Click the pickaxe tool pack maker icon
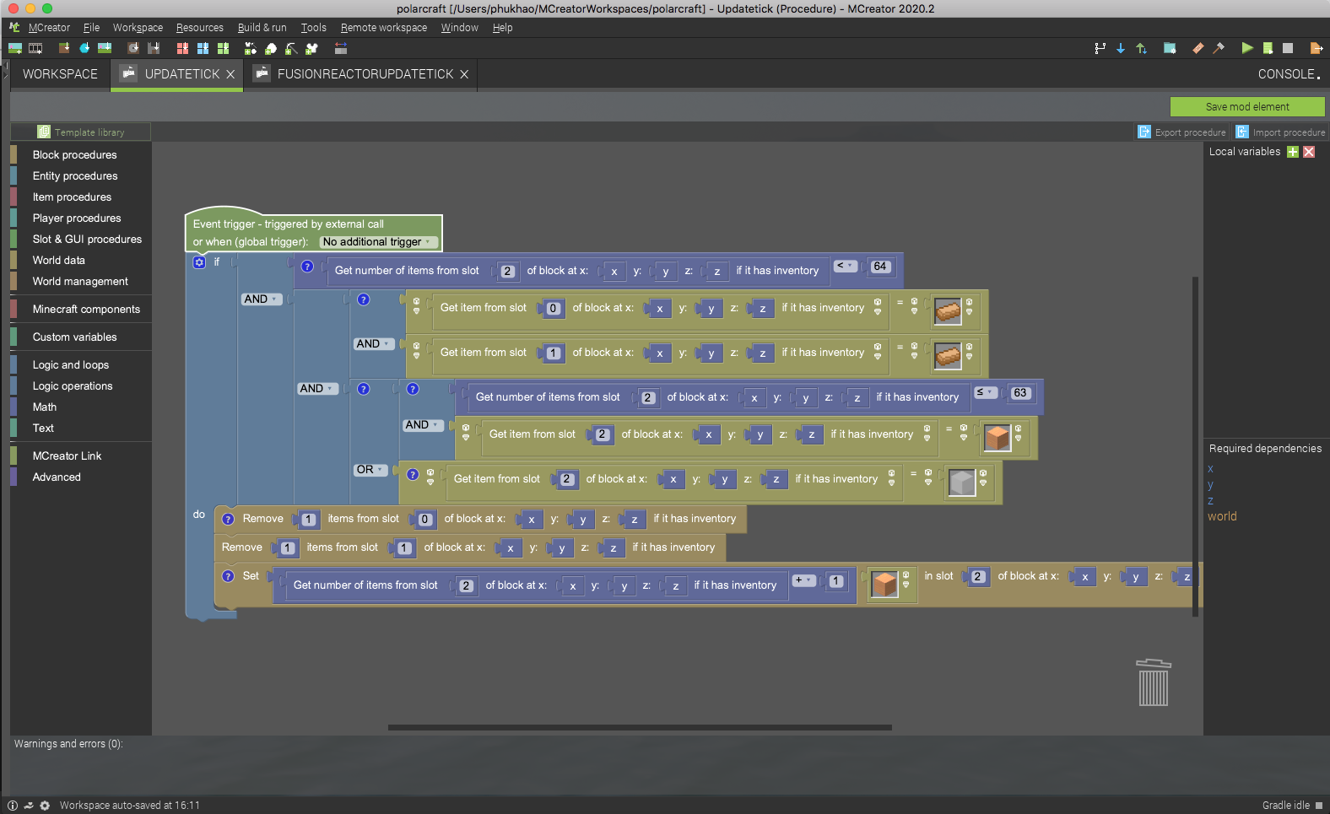This screenshot has width=1330, height=814. [291, 48]
